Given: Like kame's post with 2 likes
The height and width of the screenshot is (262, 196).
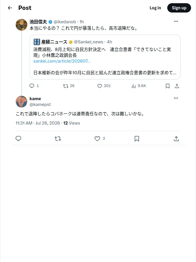Looking at the screenshot, I should [100, 139].
